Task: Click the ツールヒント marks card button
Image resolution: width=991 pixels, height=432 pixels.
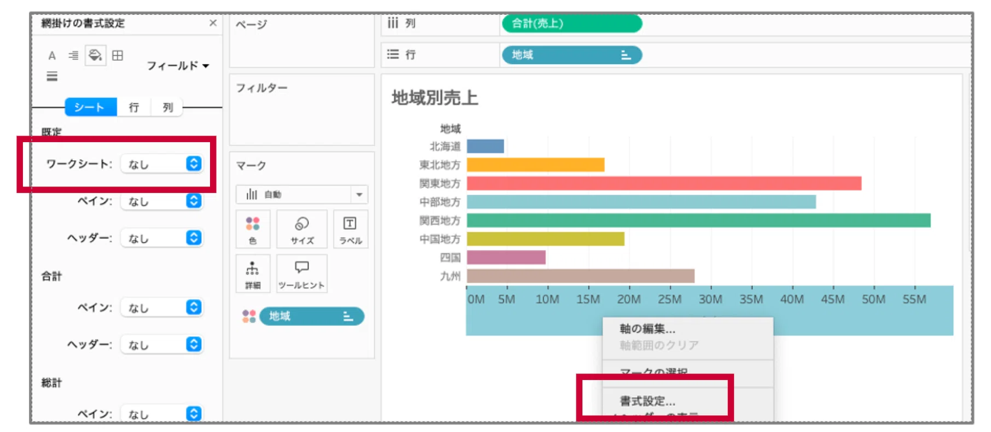Action: tap(302, 274)
